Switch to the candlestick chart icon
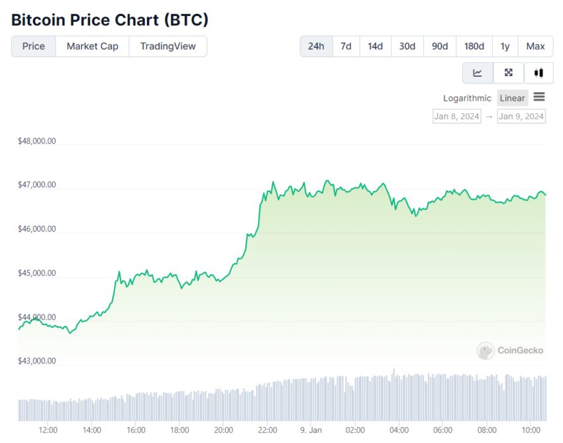The height and width of the screenshot is (443, 563). point(538,73)
